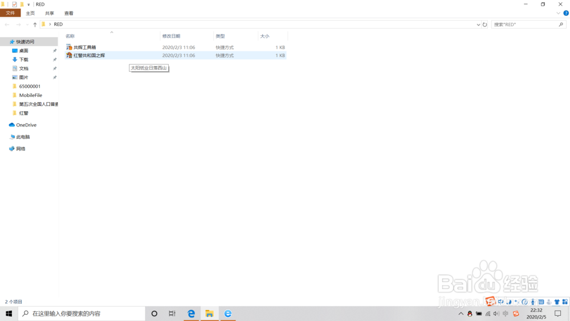Select the 共辉工具箱 shortcut file
This screenshot has height=321, width=570.
point(175,47)
